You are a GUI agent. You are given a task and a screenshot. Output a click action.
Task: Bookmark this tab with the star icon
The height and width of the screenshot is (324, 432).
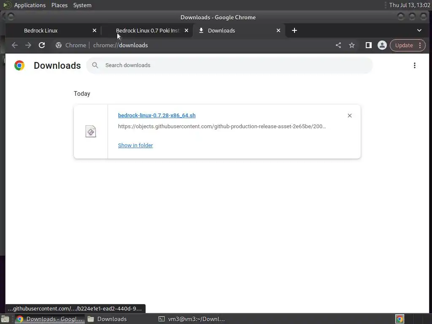352,45
